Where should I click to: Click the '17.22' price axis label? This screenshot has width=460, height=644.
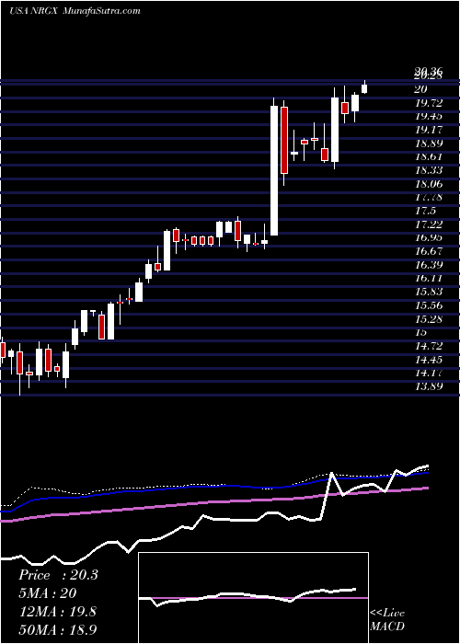coord(429,224)
